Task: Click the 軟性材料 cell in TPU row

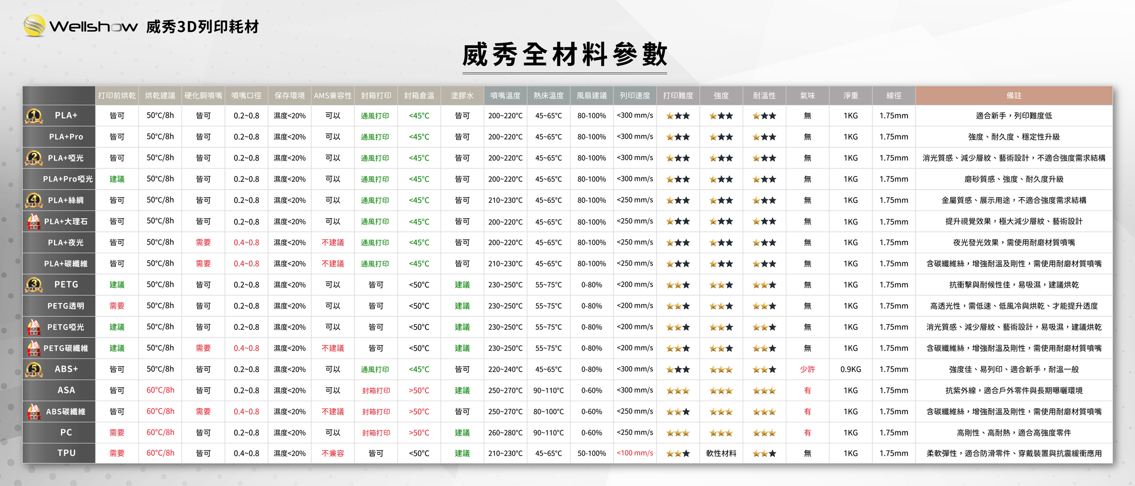Action: [x=721, y=454]
